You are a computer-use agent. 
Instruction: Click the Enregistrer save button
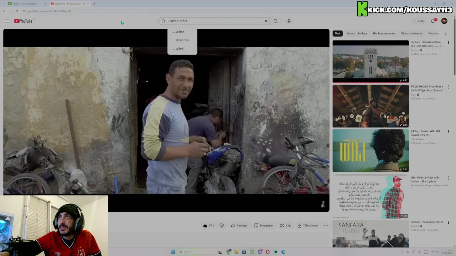point(264,225)
